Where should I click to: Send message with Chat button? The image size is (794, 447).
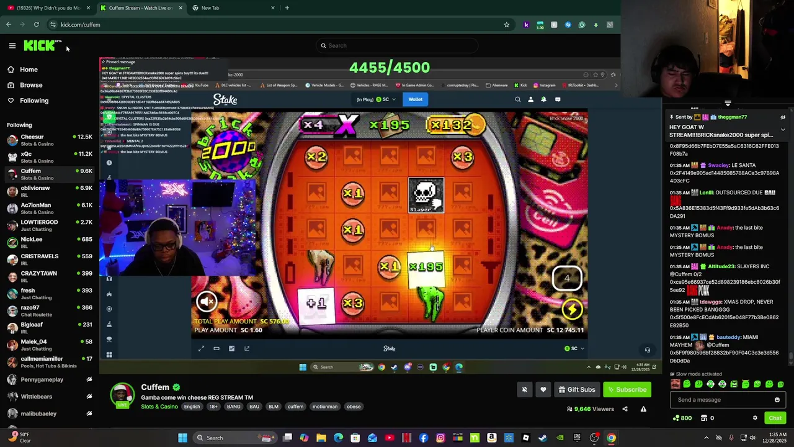[775, 418]
